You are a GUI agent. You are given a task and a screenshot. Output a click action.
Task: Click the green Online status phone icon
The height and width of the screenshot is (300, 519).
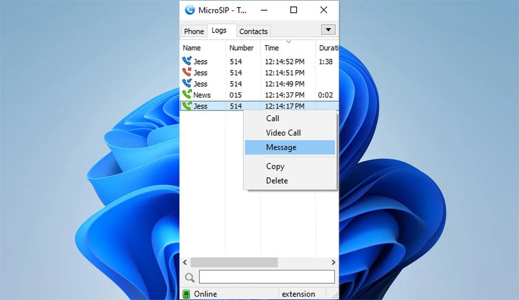[186, 294]
